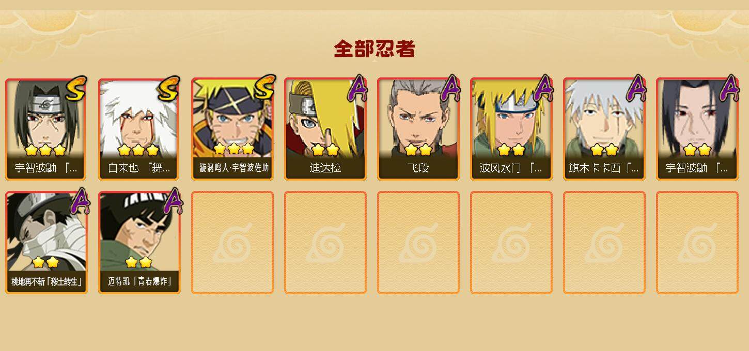Open the 漩涡鸣人·宇智波佐助 ninja card
Image resolution: width=749 pixels, height=351 pixels.
point(232,129)
